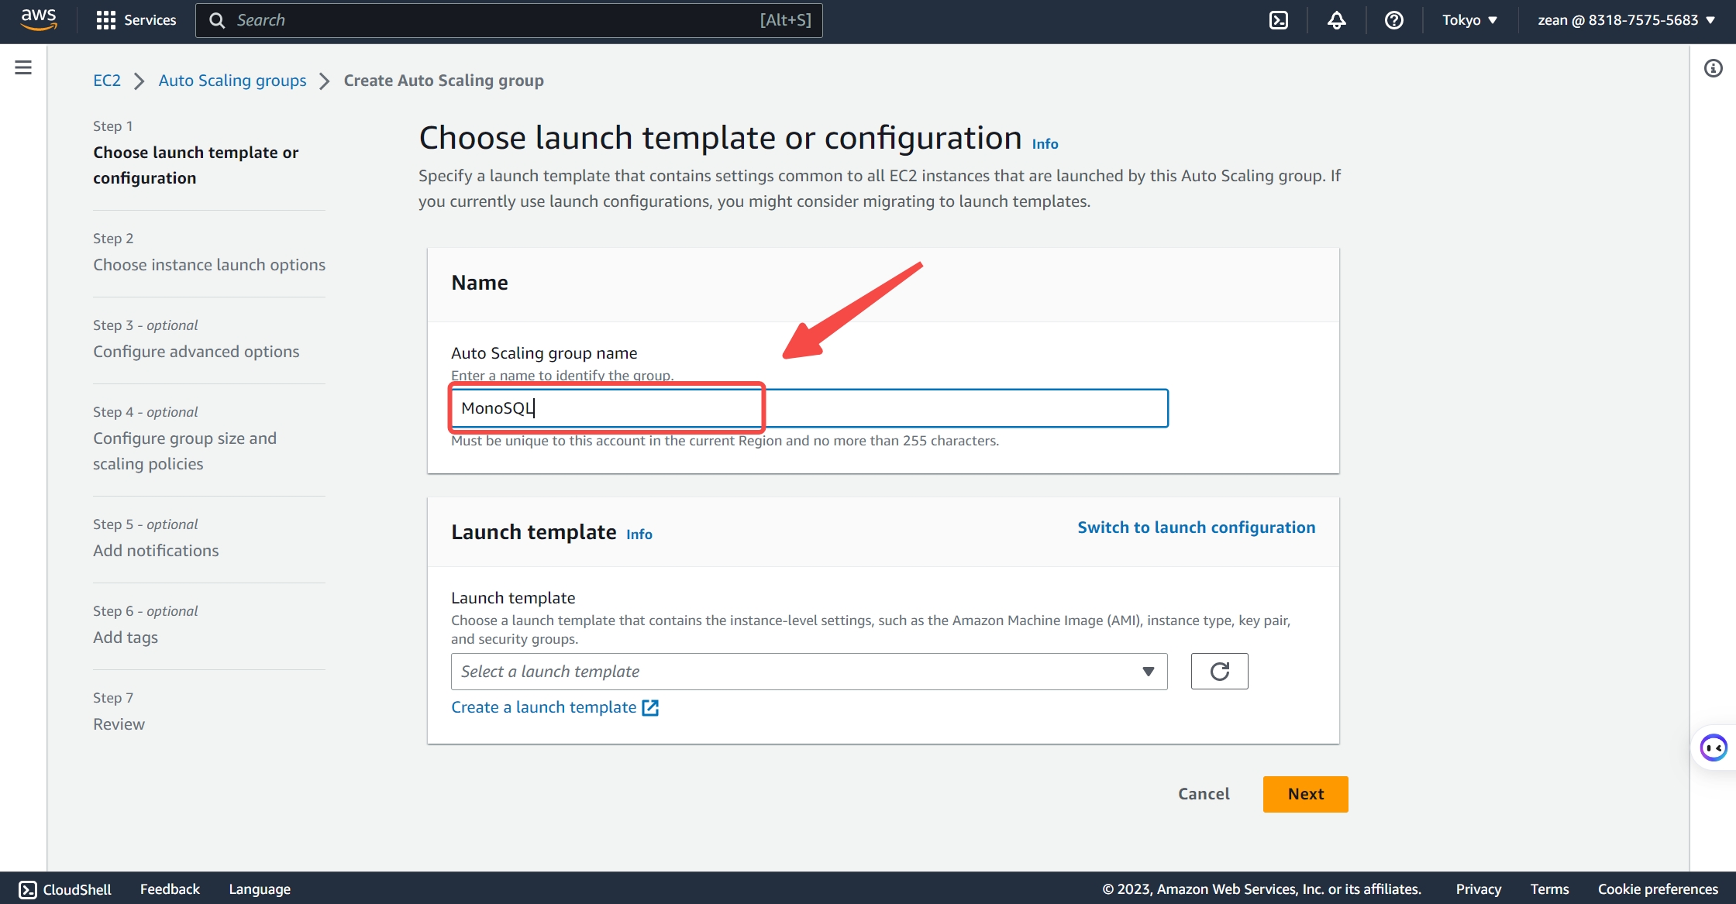Click the Auto Scaling group name field
Screen dimensions: 1736x904
pos(809,408)
